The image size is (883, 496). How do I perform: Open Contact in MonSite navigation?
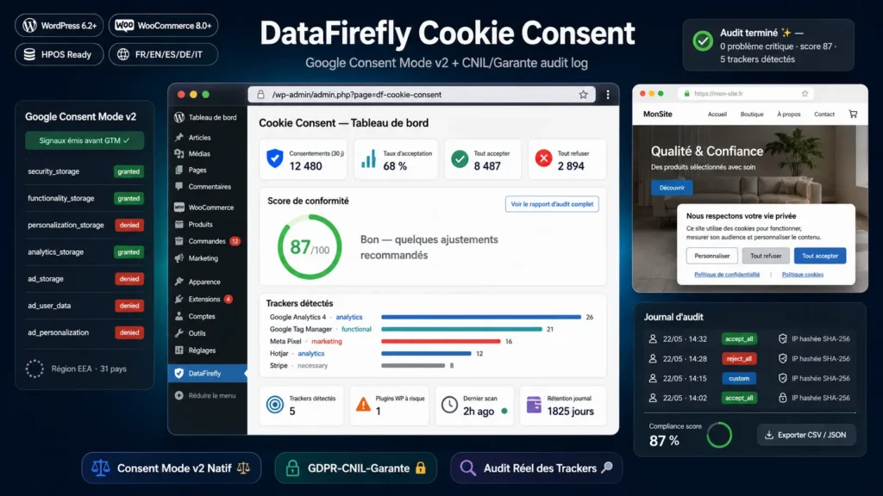(x=824, y=115)
